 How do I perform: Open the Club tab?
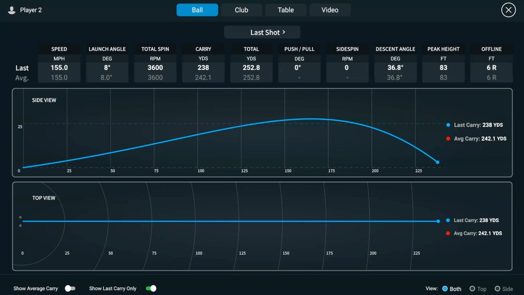tap(241, 10)
